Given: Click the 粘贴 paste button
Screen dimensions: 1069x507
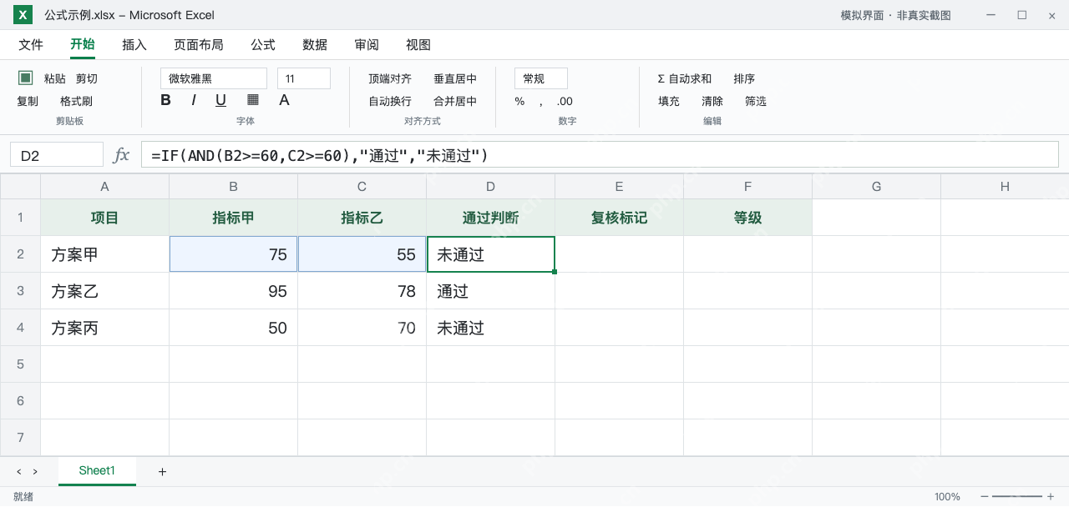Looking at the screenshot, I should coord(55,78).
